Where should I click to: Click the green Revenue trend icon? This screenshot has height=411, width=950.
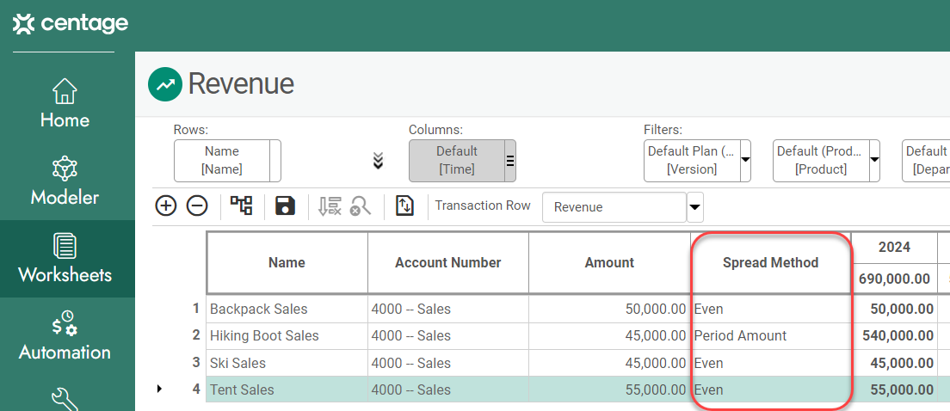tap(165, 84)
